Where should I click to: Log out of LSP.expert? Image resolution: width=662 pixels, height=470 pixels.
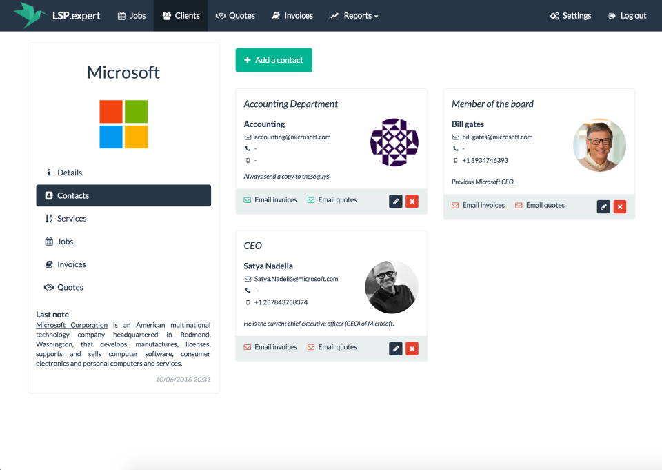(627, 15)
